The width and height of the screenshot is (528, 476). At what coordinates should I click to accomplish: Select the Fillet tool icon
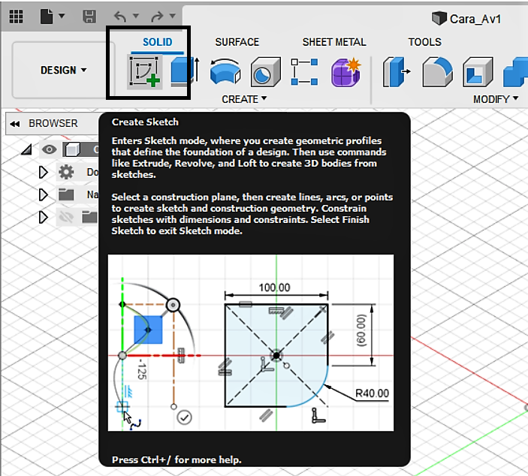437,72
